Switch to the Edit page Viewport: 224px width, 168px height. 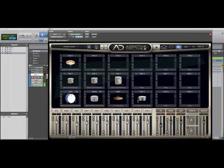pyautogui.click(x=186, y=47)
